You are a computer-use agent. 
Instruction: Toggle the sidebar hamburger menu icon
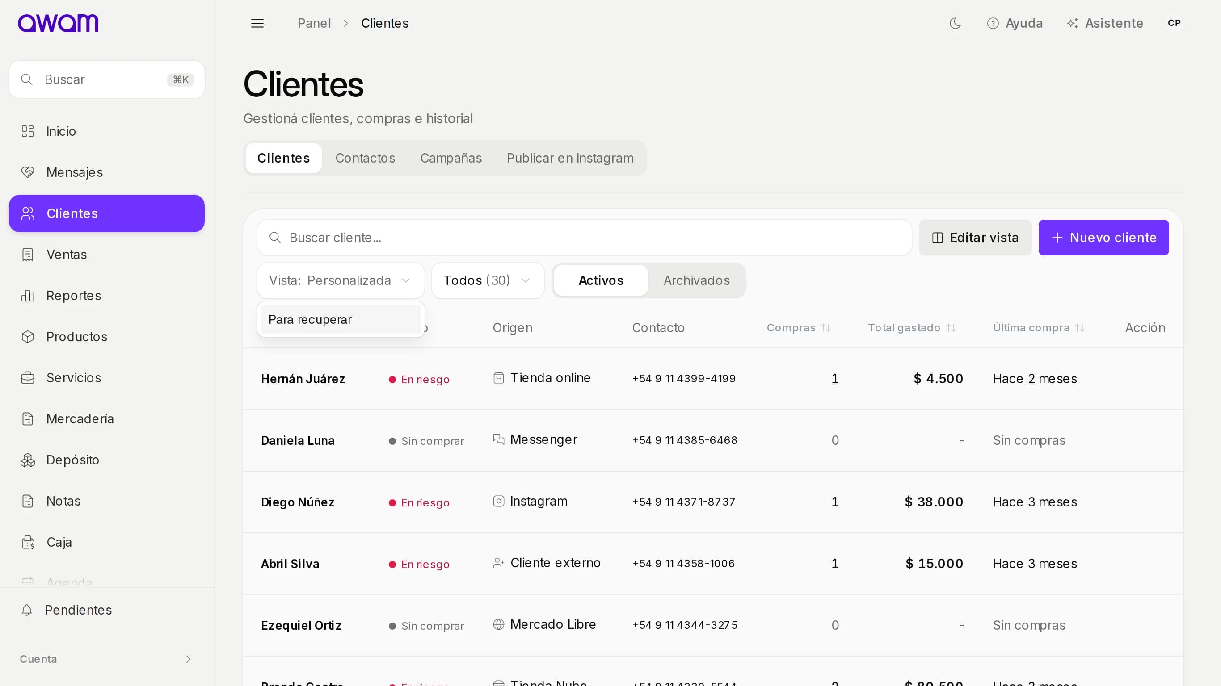[x=257, y=23]
